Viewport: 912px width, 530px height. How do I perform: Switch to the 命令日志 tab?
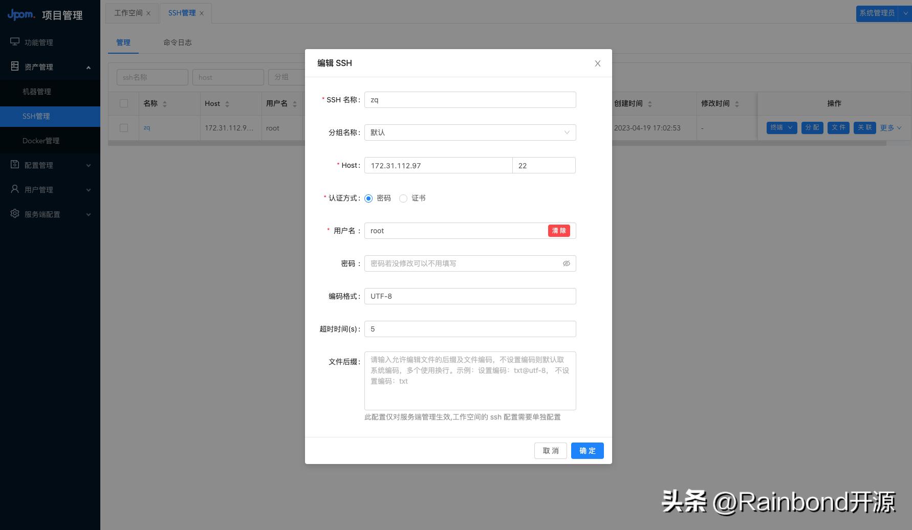click(178, 42)
